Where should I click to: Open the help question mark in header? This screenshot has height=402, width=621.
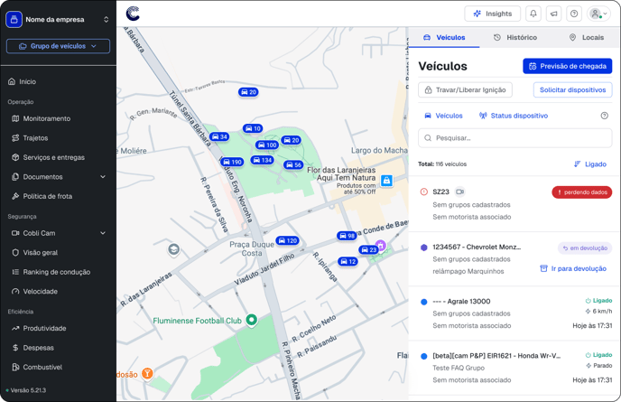574,14
